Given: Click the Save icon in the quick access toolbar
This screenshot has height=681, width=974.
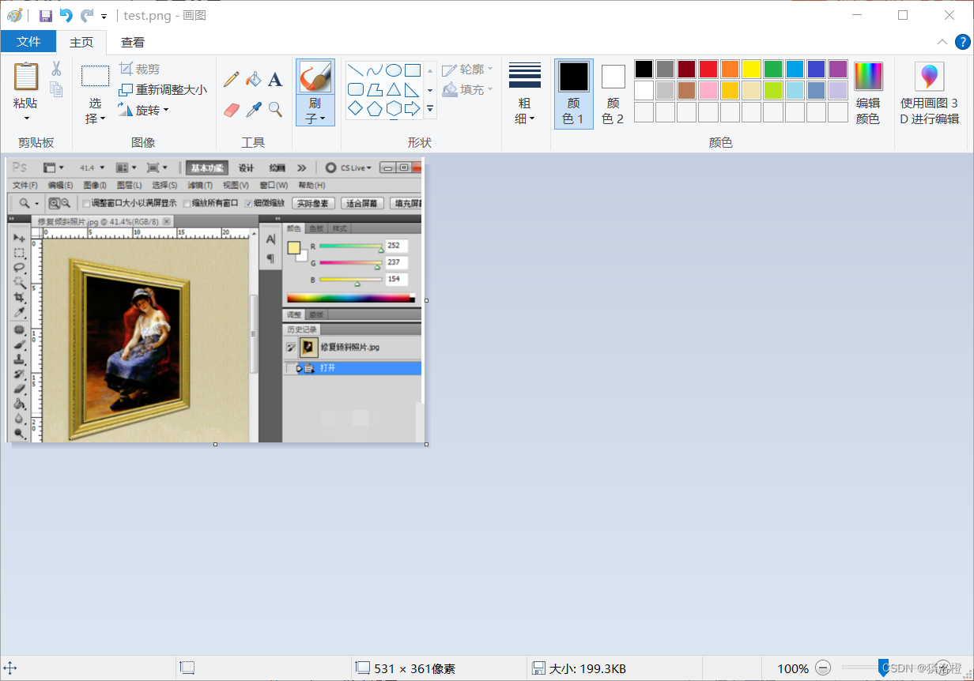Looking at the screenshot, I should click(x=45, y=15).
